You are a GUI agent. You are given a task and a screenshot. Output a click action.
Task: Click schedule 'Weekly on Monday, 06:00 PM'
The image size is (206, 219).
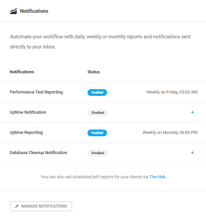(x=170, y=133)
